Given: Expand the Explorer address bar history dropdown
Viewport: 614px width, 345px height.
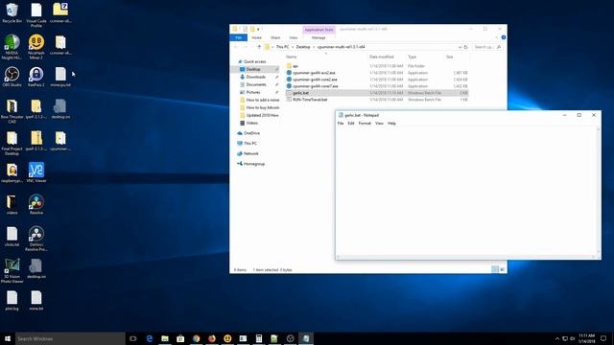Looking at the screenshot, I should (460, 47).
